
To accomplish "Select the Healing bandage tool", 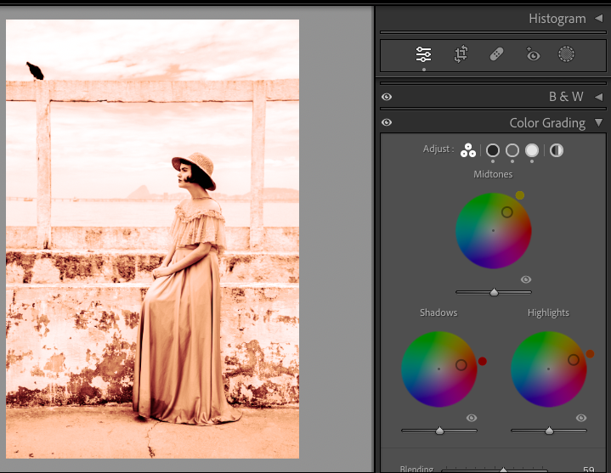I will [496, 54].
